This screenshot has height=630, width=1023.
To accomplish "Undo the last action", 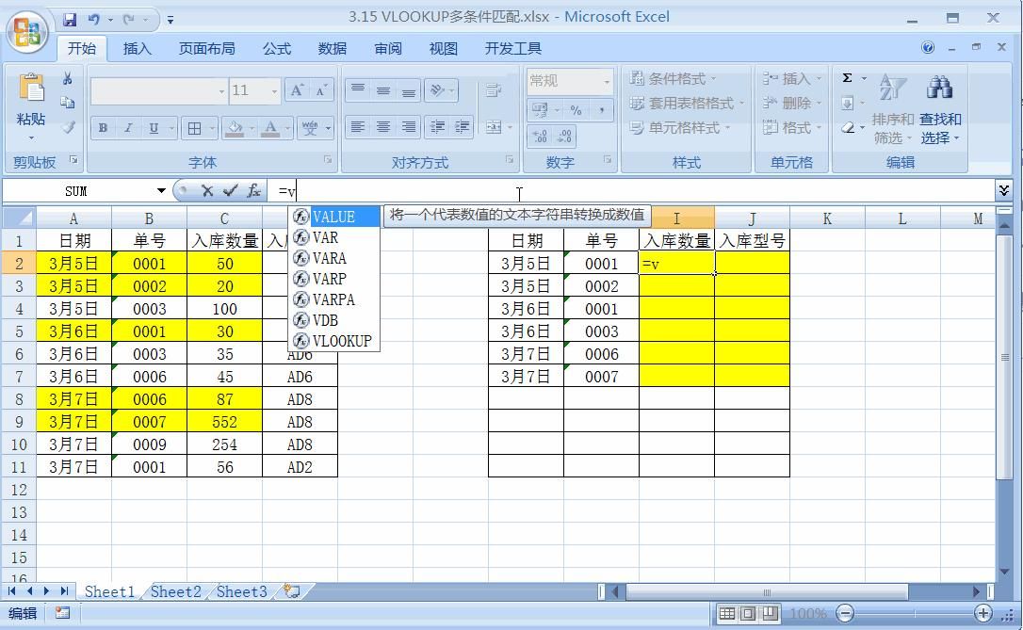I will [94, 20].
